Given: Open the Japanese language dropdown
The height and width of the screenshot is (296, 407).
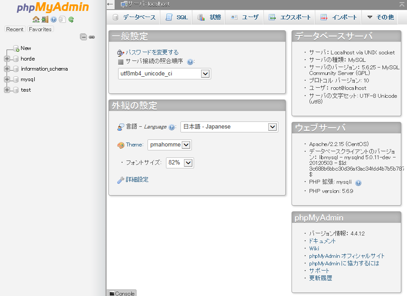Looking at the screenshot, I should pyautogui.click(x=229, y=127).
